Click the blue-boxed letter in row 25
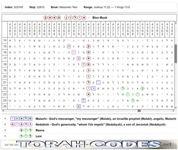This screenshot has width=178, height=150. pyautogui.click(x=79, y=106)
